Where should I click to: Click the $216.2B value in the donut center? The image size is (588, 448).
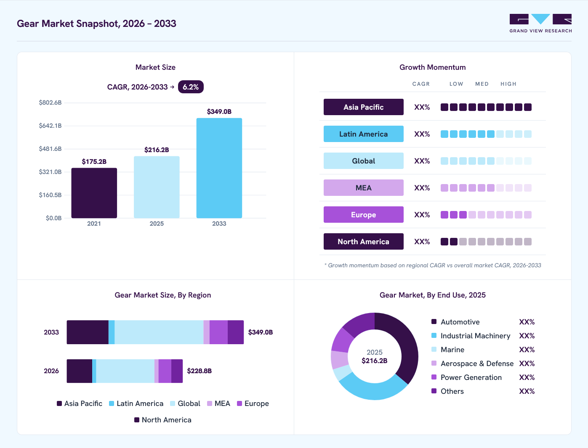[x=375, y=361]
